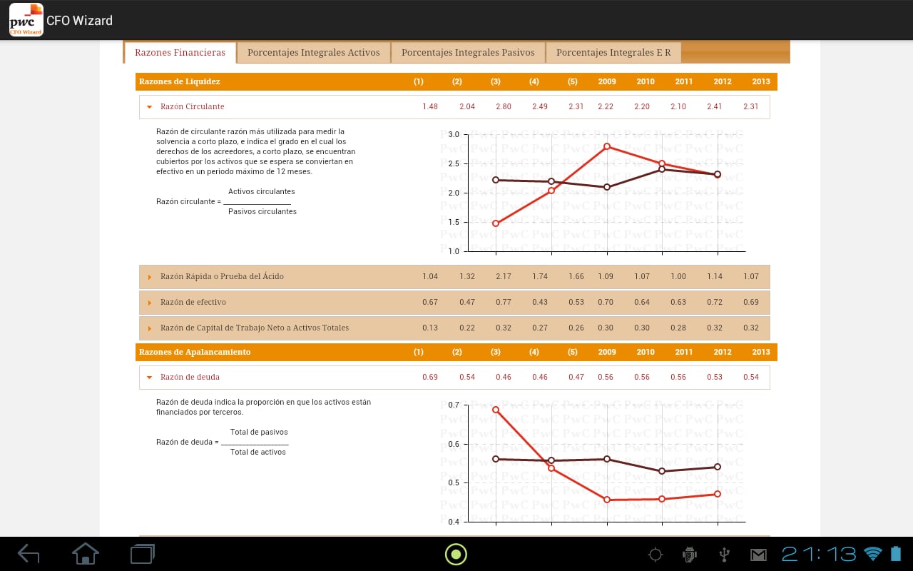Click Razón de efectivo value 0.72
The height and width of the screenshot is (571, 913).
coord(715,302)
